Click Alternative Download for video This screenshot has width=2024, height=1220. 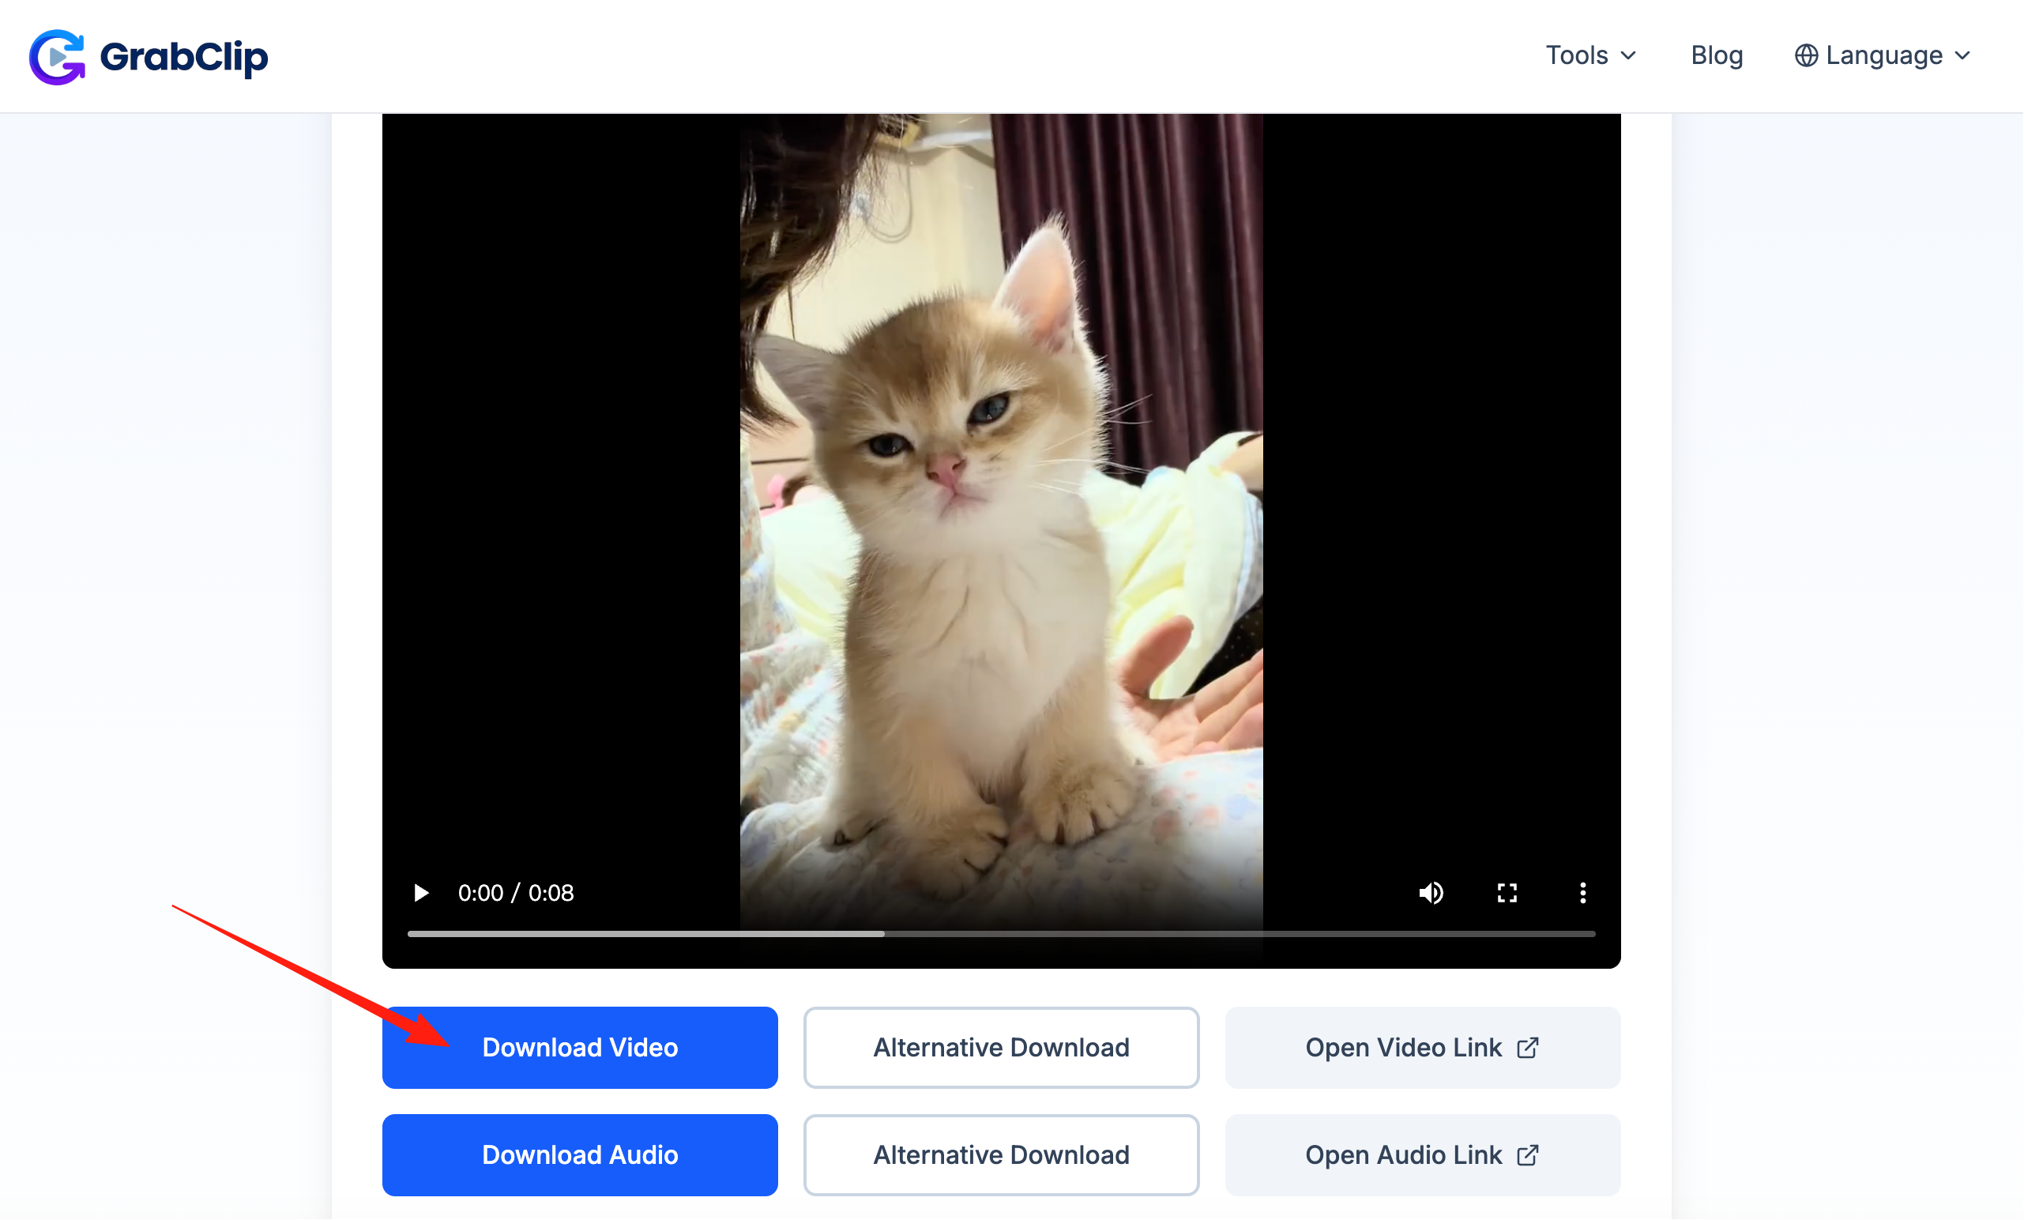point(1000,1049)
